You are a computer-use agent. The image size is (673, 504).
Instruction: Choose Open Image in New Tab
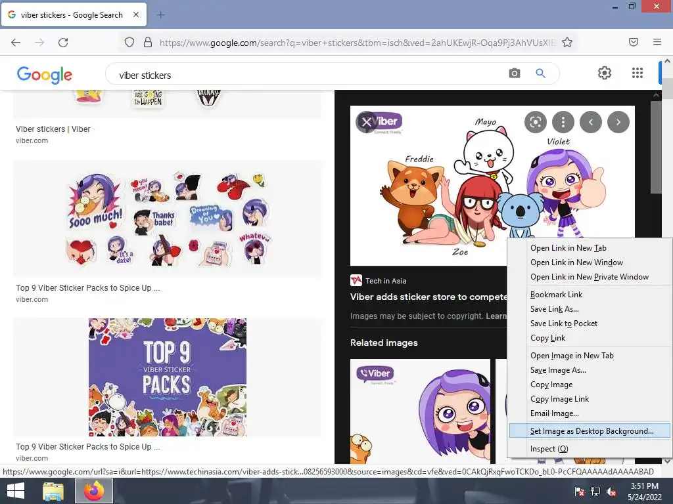point(572,355)
